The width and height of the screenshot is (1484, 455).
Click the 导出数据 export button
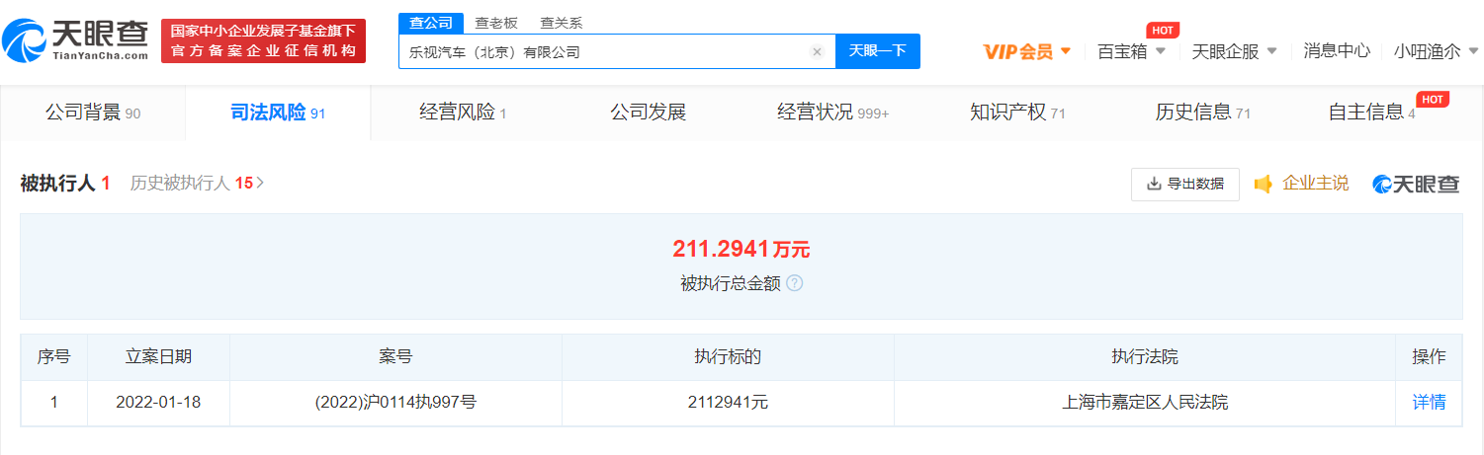(1184, 184)
